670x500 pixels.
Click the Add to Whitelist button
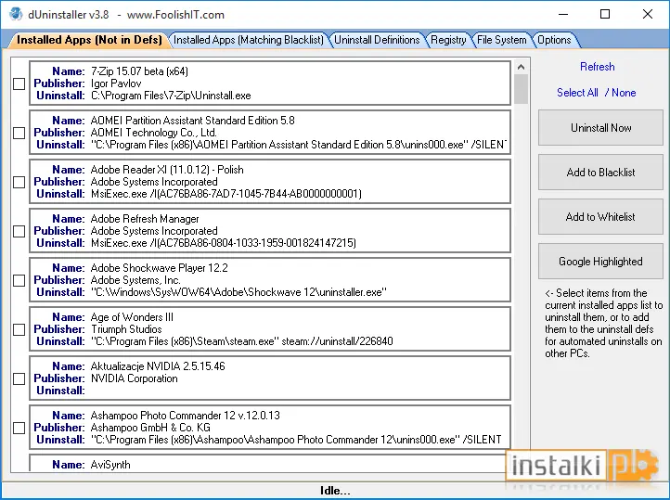pyautogui.click(x=600, y=216)
